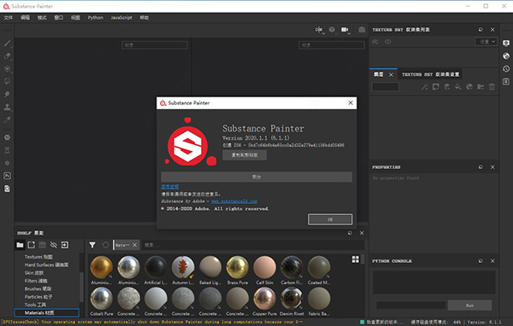Select Brass Pure material thumbnail
Image resolution: width=513 pixels, height=326 pixels.
pos(238,271)
